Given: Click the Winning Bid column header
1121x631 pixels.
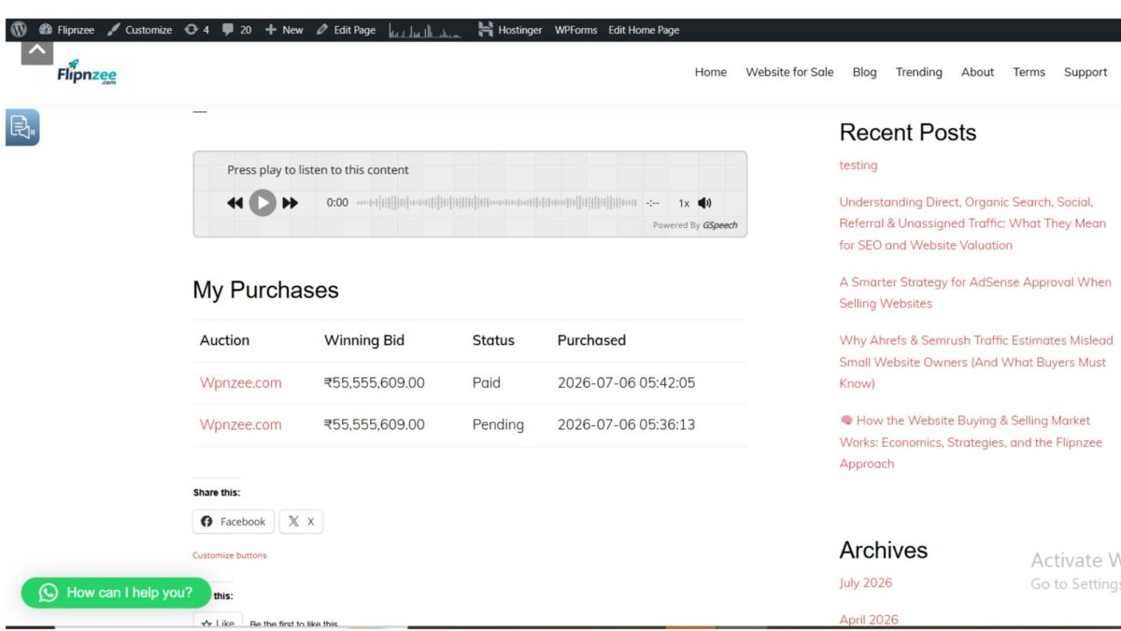Looking at the screenshot, I should 364,340.
